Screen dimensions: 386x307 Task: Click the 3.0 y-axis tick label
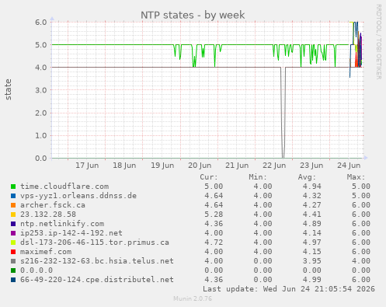[x=41, y=90]
